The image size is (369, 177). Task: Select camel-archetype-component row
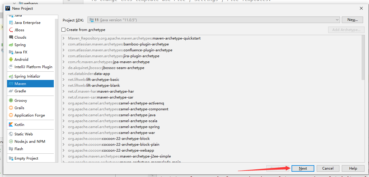211,109
